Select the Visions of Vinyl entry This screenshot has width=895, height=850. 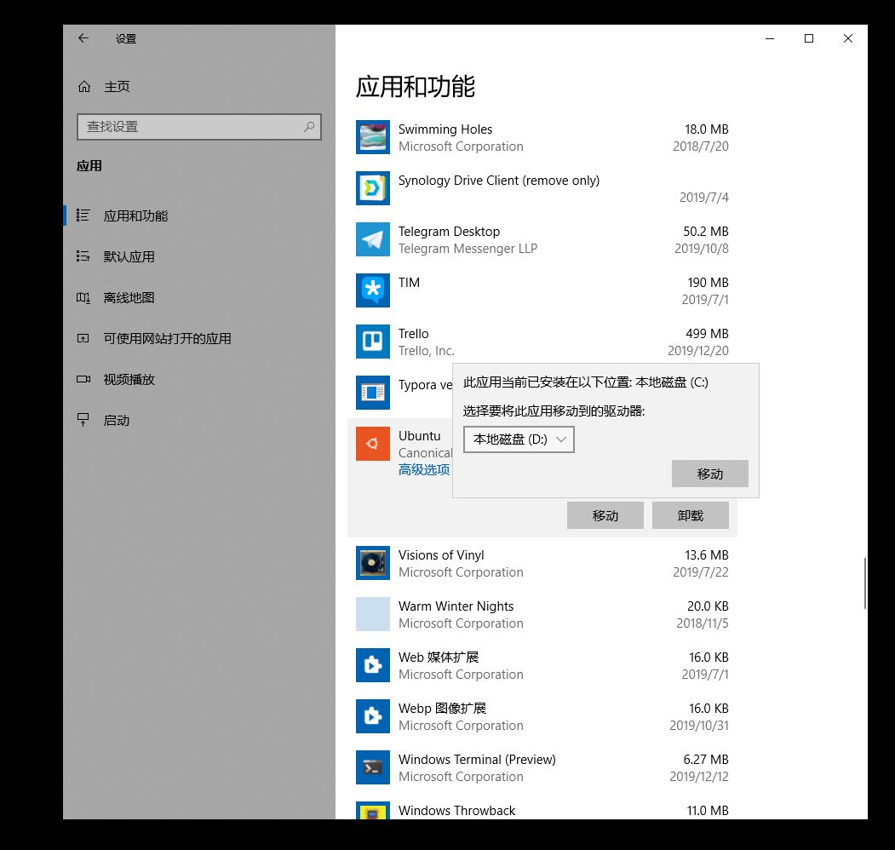(x=542, y=563)
